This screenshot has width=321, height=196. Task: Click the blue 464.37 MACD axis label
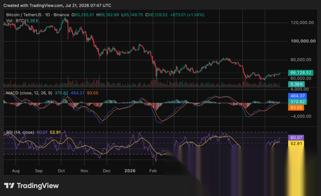click(x=297, y=96)
